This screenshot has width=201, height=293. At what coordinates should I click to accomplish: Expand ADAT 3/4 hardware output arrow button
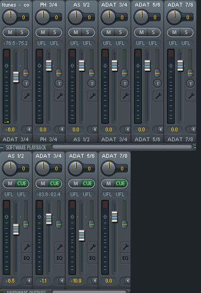pos(60,280)
